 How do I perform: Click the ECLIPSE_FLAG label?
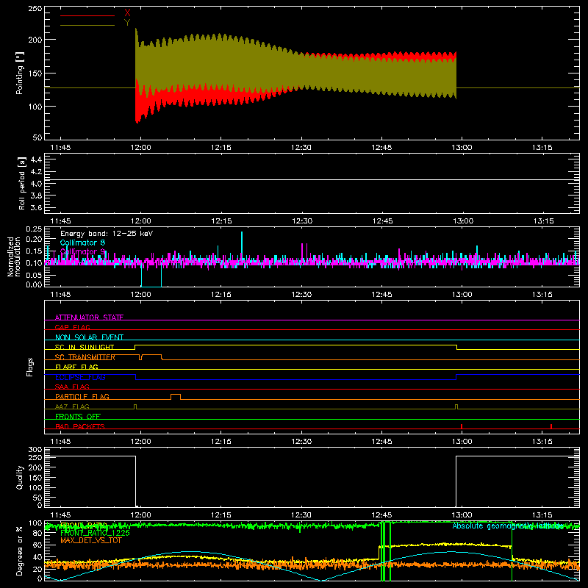pos(80,377)
